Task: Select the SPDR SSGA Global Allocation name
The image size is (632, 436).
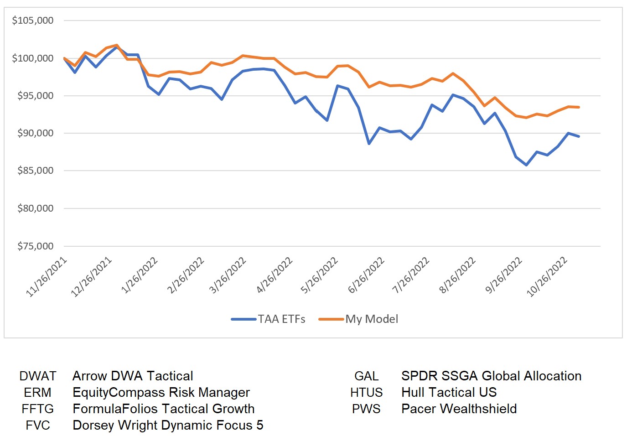Action: [491, 376]
